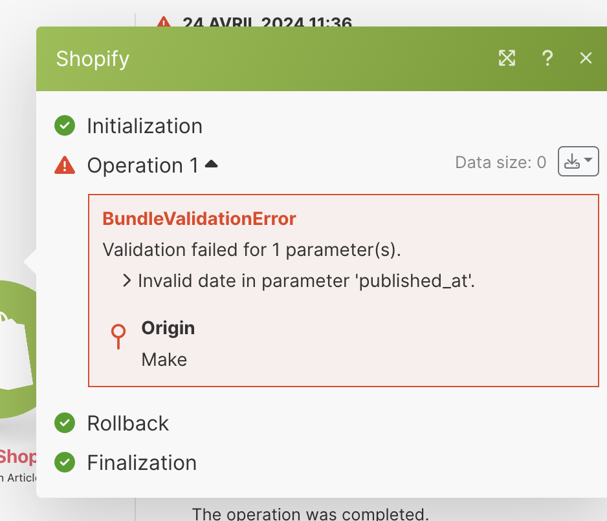Click the BundleValidationError heading
Screen dimensions: 607x521
point(199,218)
